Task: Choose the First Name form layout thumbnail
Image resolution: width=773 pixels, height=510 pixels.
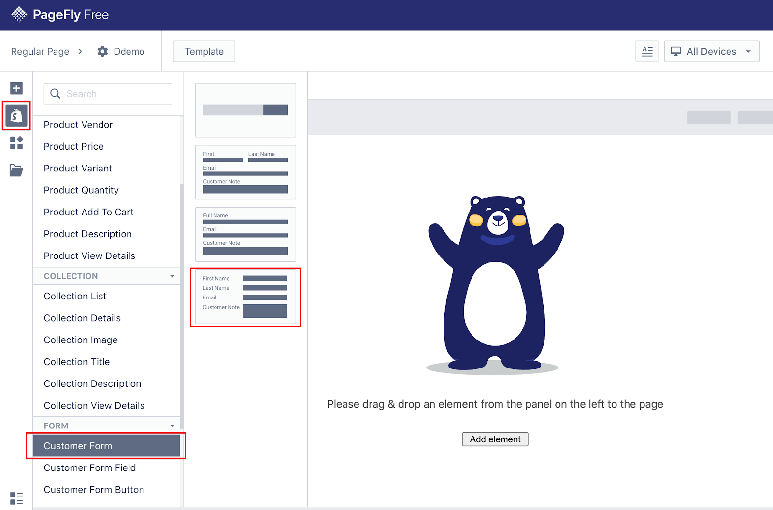Action: click(x=245, y=297)
